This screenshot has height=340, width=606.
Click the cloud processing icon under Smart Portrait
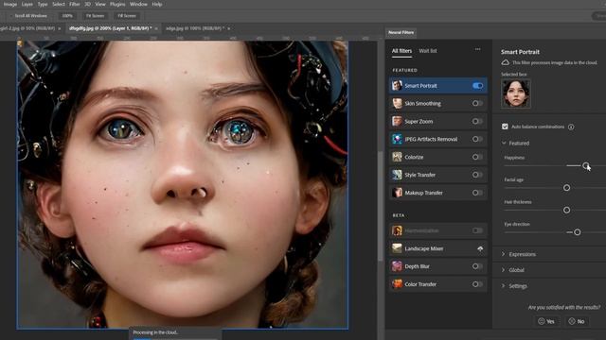coord(505,62)
